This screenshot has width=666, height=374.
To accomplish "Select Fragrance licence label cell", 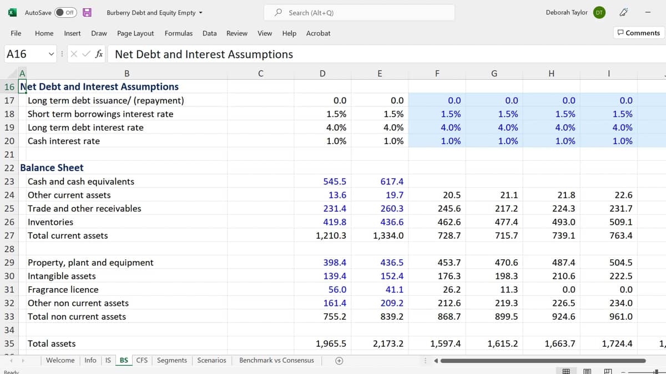I will [63, 290].
